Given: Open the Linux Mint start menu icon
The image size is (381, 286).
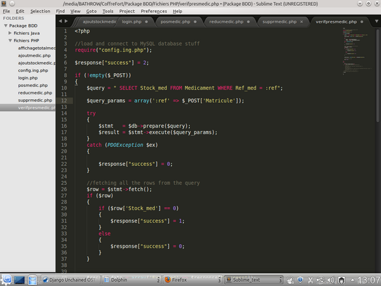Looking at the screenshot, I should click(x=6, y=279).
